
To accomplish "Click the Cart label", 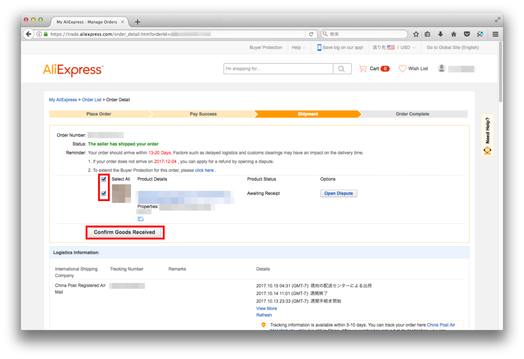I will pyautogui.click(x=374, y=69).
